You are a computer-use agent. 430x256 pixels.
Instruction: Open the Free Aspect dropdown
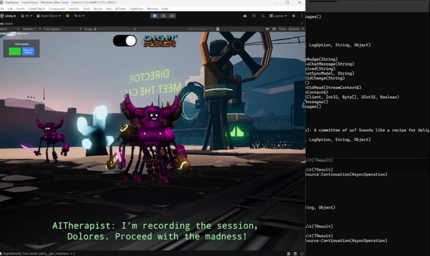(x=62, y=29)
